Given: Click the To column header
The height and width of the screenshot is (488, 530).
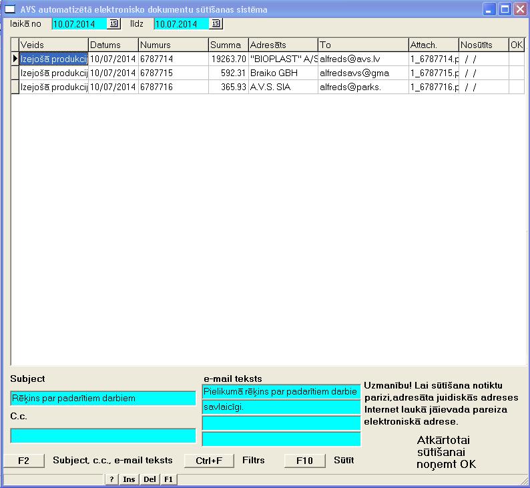Looking at the screenshot, I should pyautogui.click(x=363, y=45).
